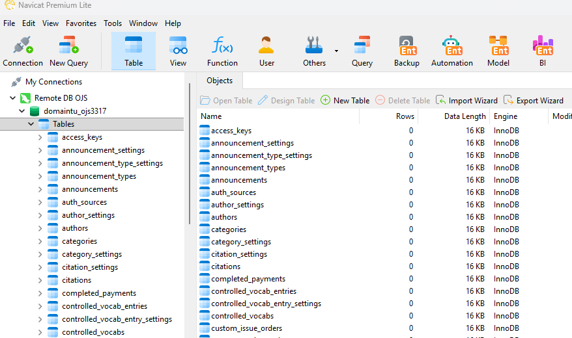Click the categories table icon in the tree
This screenshot has height=338, width=572.
coord(53,241)
